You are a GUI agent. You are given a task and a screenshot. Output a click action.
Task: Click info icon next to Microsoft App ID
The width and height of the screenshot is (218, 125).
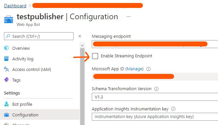point(148,69)
